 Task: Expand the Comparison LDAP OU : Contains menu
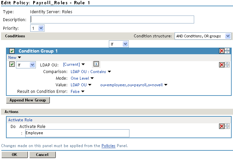click(x=91, y=71)
